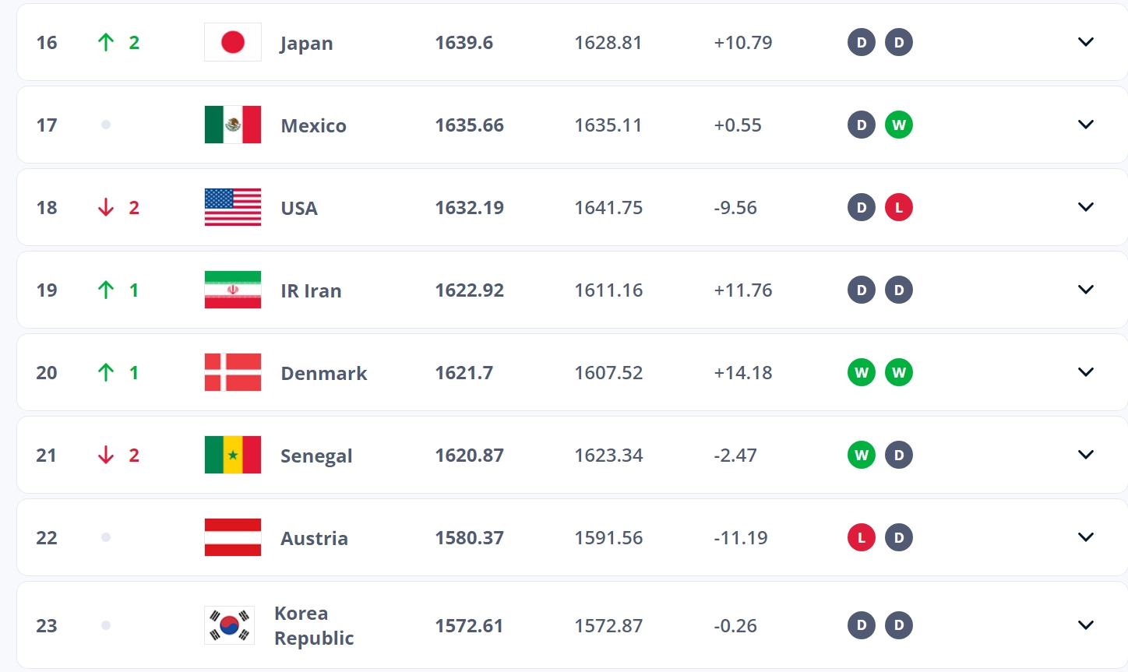Click Senegal's total points 1620.87
The image size is (1128, 672).
pos(469,456)
